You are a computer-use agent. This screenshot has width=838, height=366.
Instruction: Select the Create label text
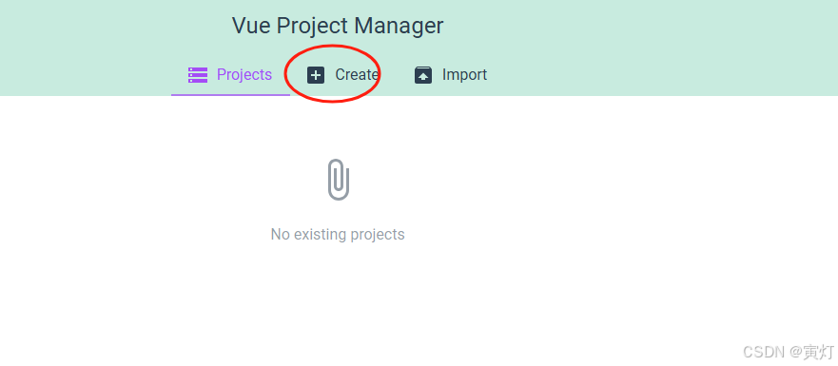pyautogui.click(x=357, y=75)
